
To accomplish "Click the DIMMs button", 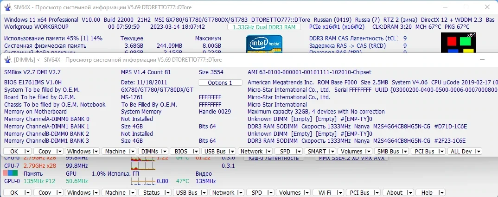I will [150, 152].
